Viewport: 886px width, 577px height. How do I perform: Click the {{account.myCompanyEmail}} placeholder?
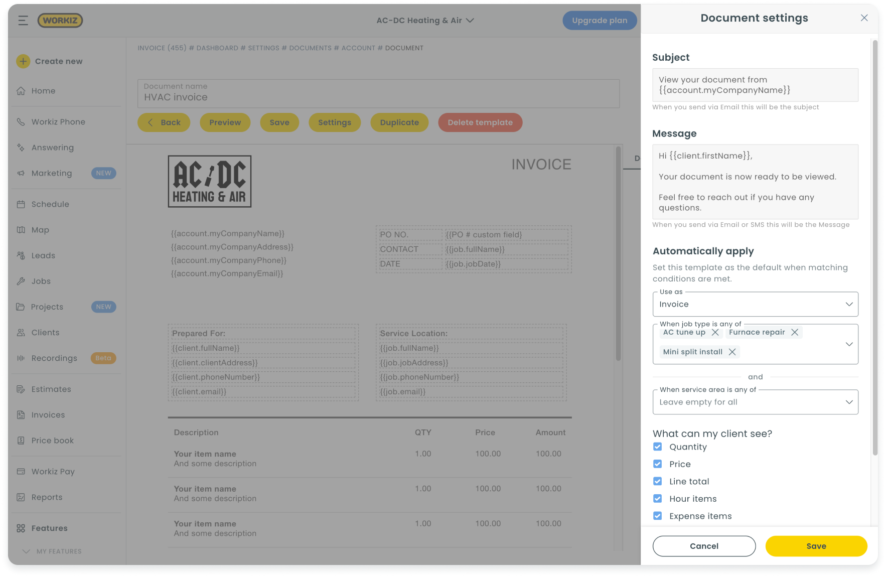coord(227,273)
